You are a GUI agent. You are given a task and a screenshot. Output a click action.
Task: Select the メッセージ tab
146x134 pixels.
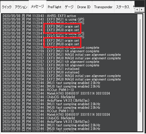click(x=37, y=7)
